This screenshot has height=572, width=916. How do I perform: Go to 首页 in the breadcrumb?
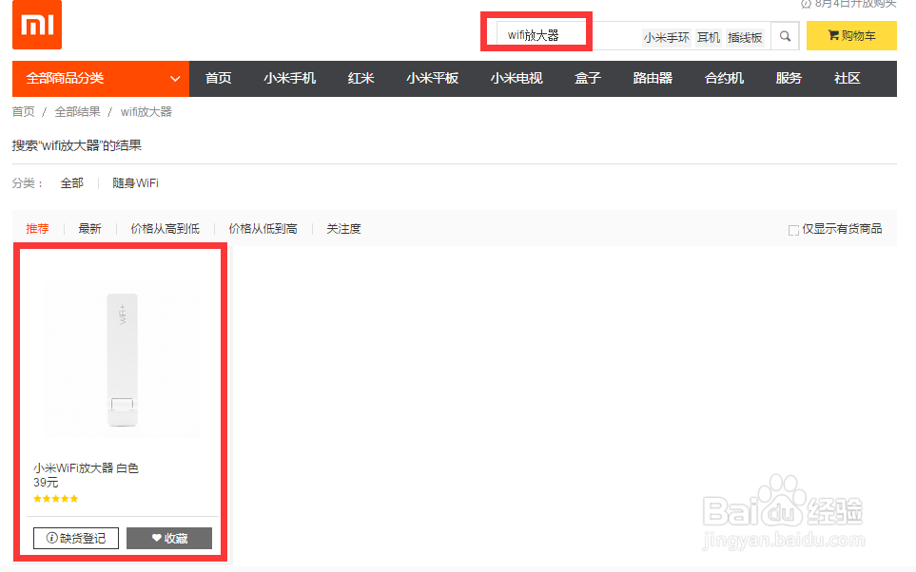point(24,111)
